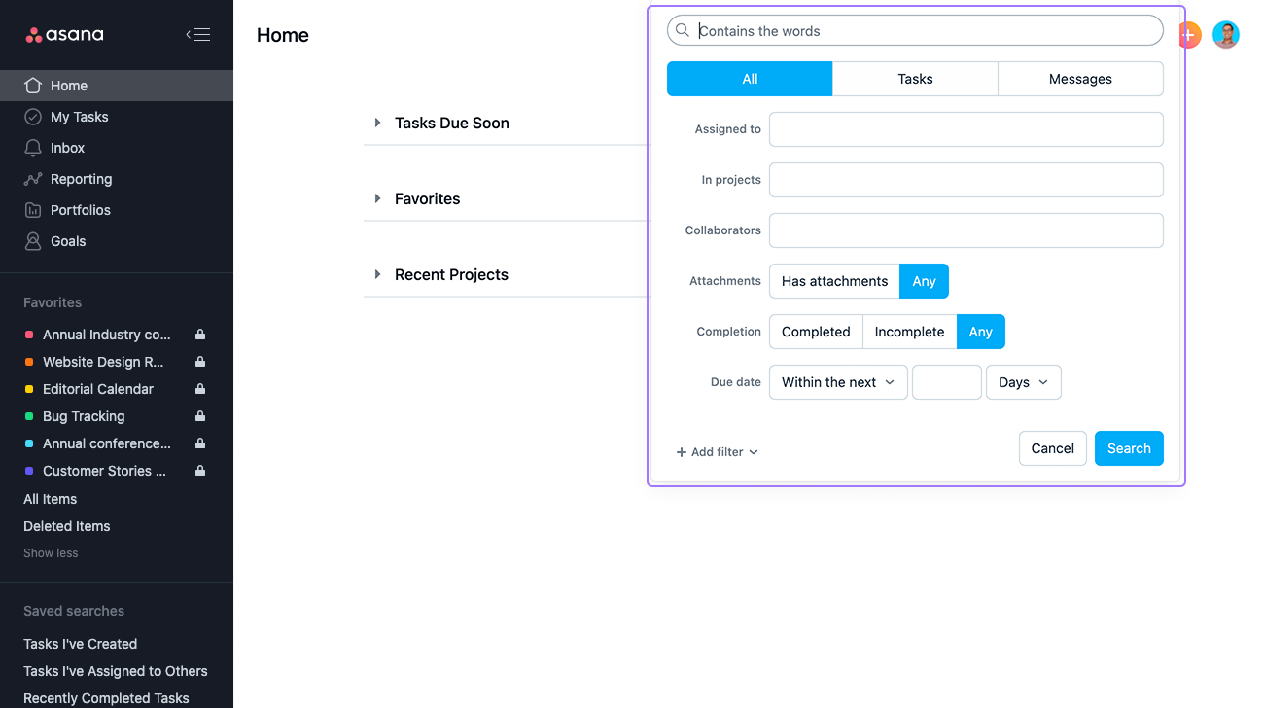Click the lock icon beside Editorial Calendar

(x=200, y=389)
